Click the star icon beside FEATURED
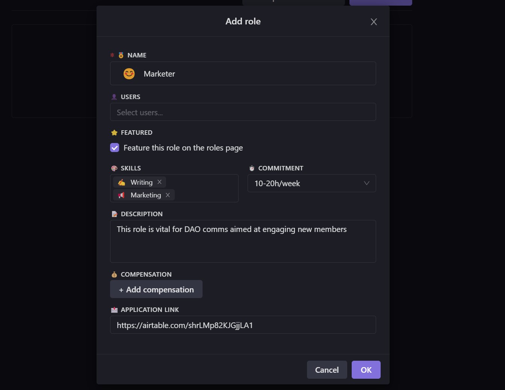Image resolution: width=505 pixels, height=390 pixels. point(114,133)
